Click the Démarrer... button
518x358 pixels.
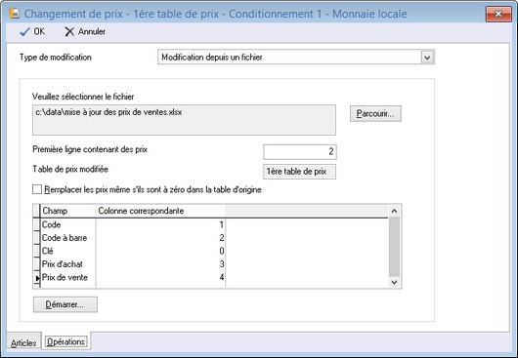[x=65, y=304]
